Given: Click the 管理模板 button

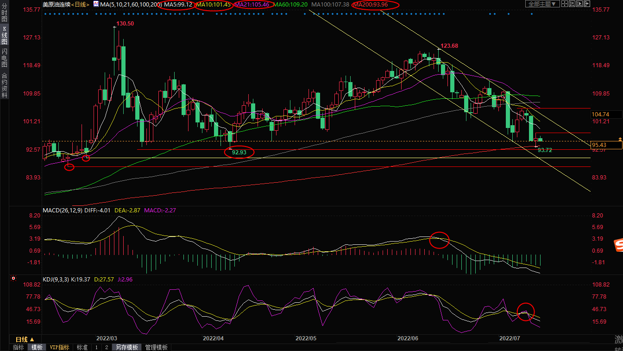Looking at the screenshot, I should tap(157, 347).
